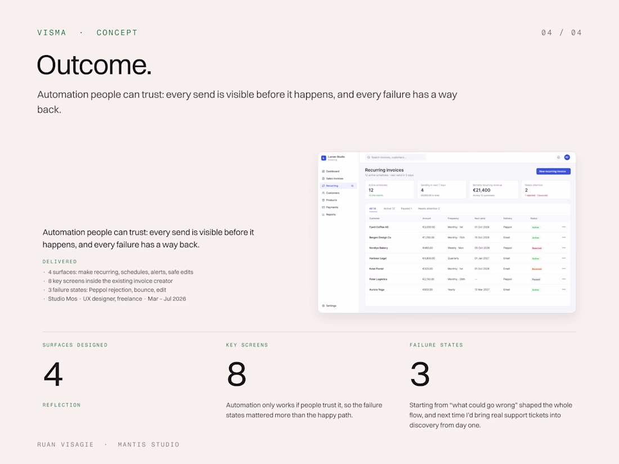Click the Paused status badge for Polar Logistics

tap(536, 280)
